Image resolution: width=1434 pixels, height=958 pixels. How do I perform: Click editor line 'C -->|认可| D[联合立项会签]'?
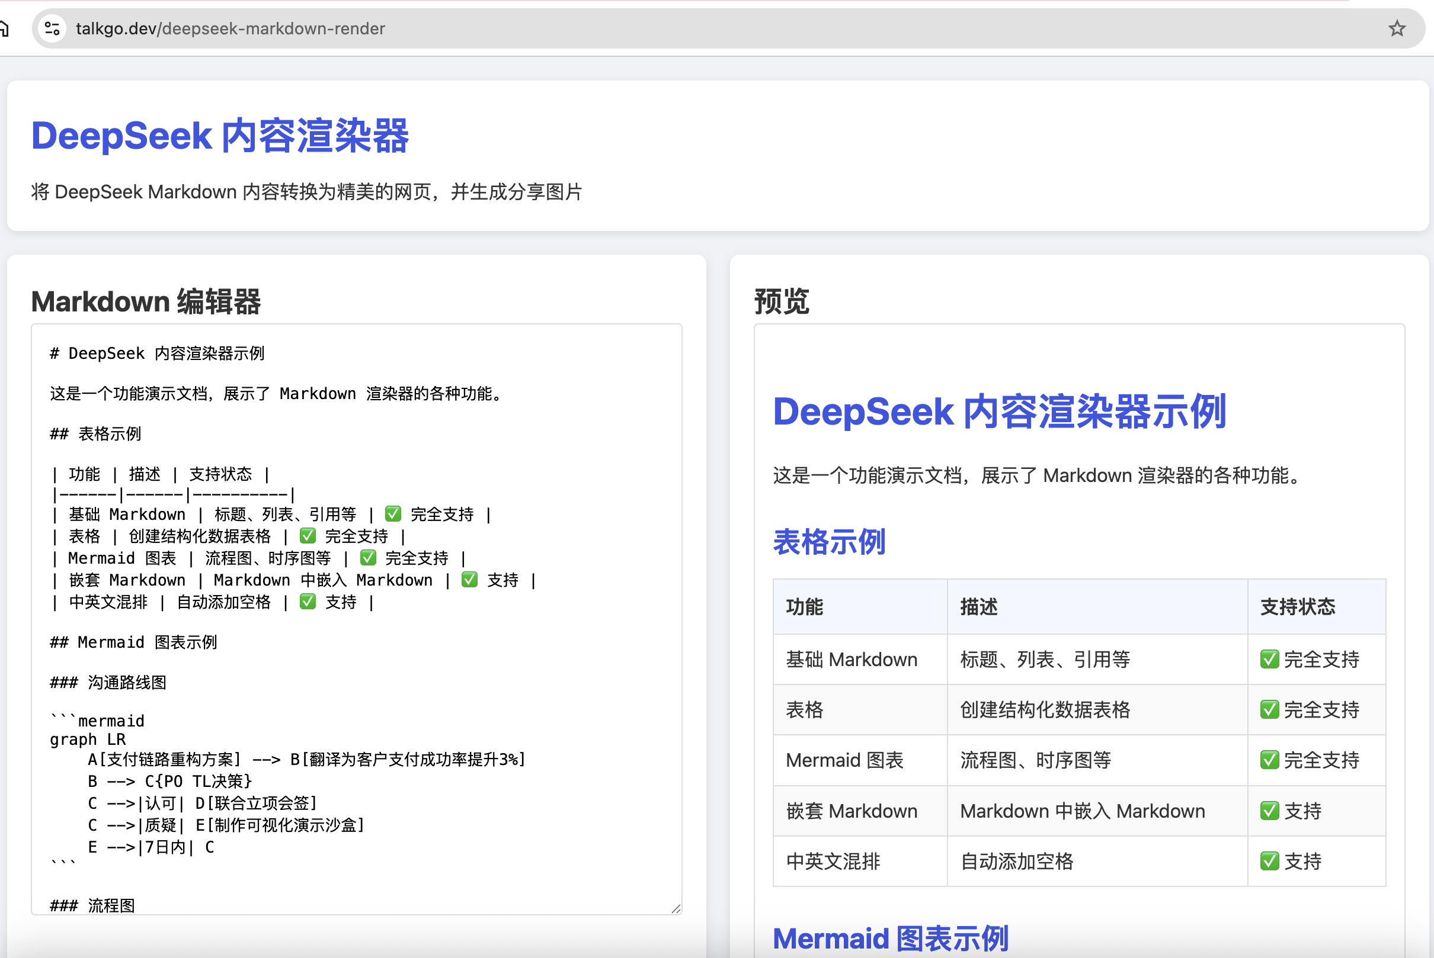pos(203,803)
